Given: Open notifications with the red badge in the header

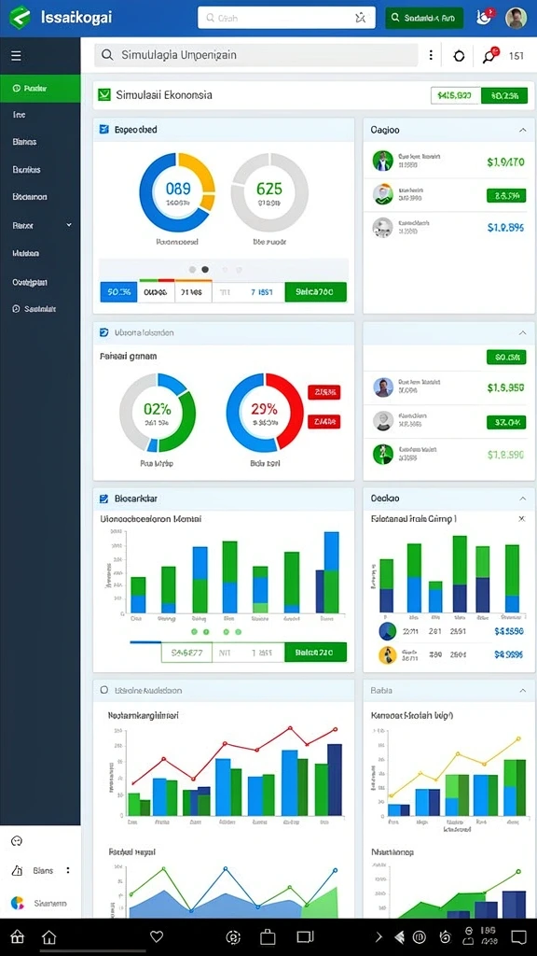Looking at the screenshot, I should tap(485, 18).
